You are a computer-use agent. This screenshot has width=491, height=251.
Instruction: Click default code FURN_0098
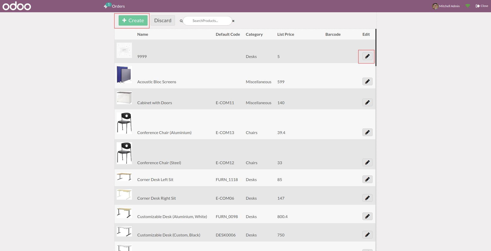227,217
